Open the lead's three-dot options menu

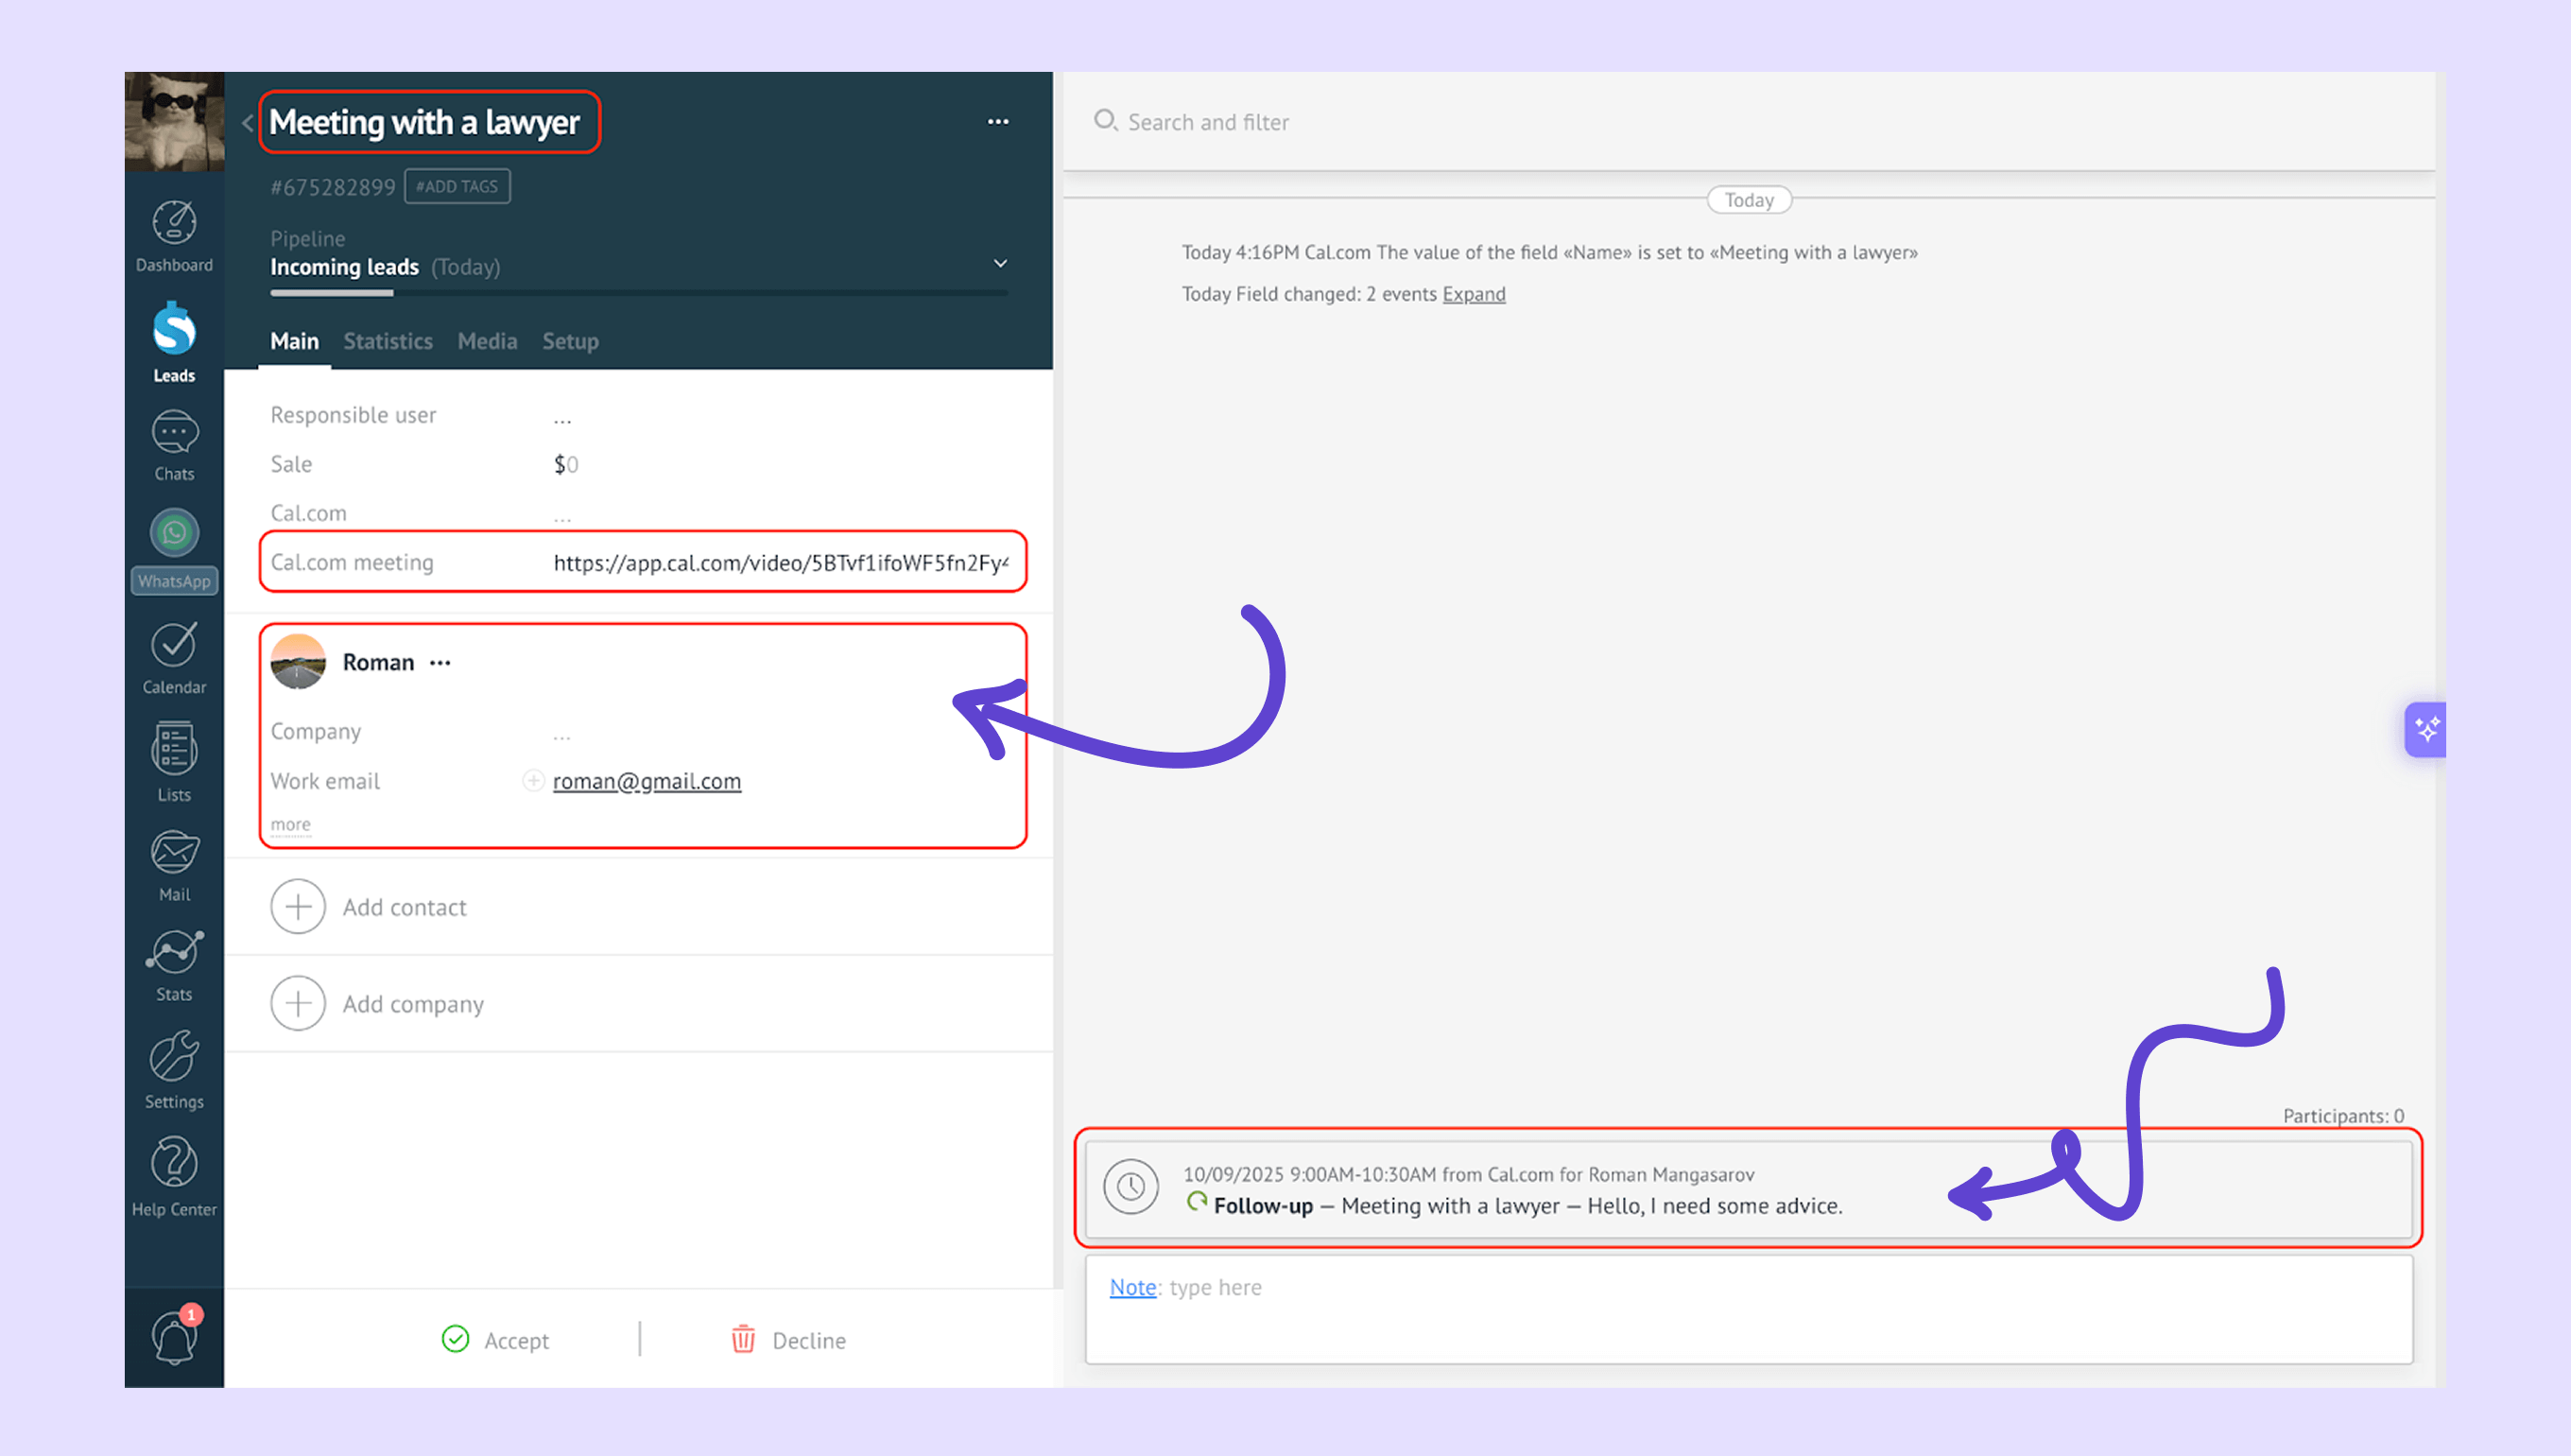(997, 122)
